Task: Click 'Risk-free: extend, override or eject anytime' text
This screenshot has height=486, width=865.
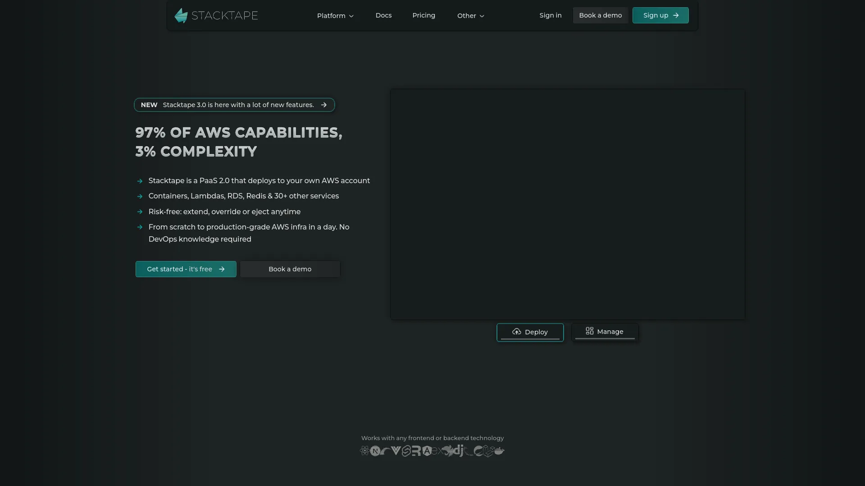Action: pos(224,211)
